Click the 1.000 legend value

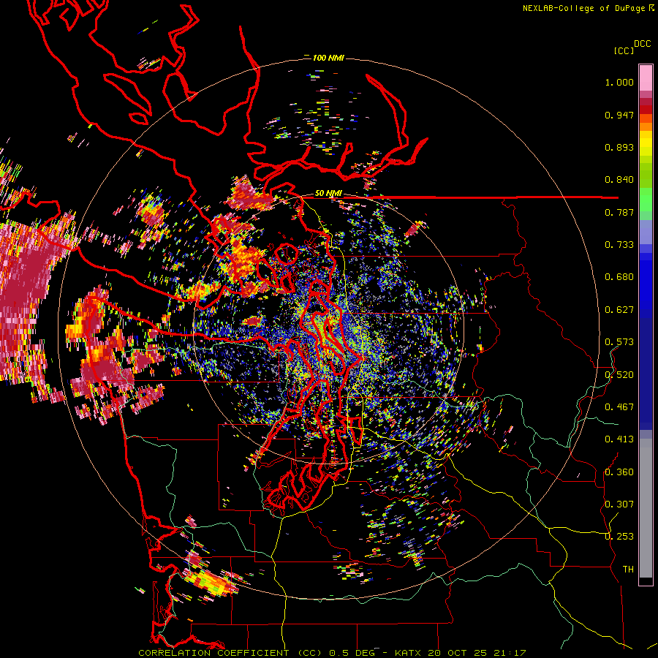(x=619, y=82)
